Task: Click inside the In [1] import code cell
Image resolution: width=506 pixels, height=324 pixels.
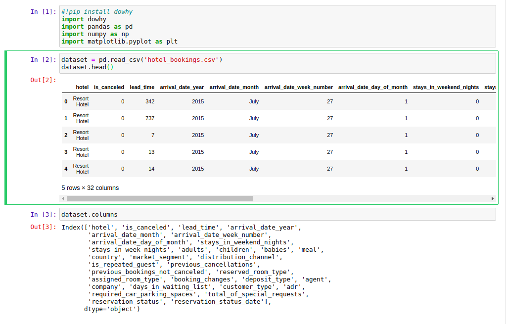Action: pos(277,26)
